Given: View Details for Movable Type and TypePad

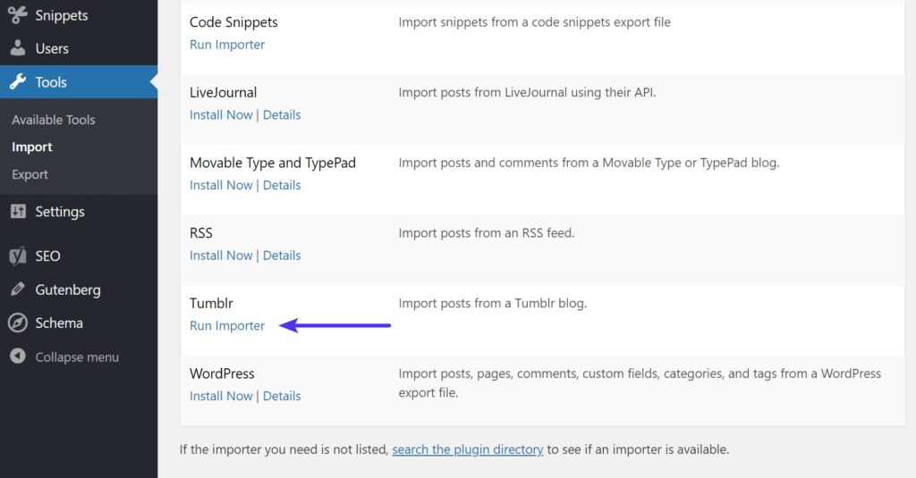Looking at the screenshot, I should (x=282, y=186).
